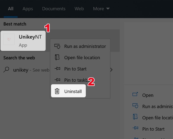The width and height of the screenshot is (173, 139).
Task: Click the Open icon in the right panel
Action: click(135, 95)
